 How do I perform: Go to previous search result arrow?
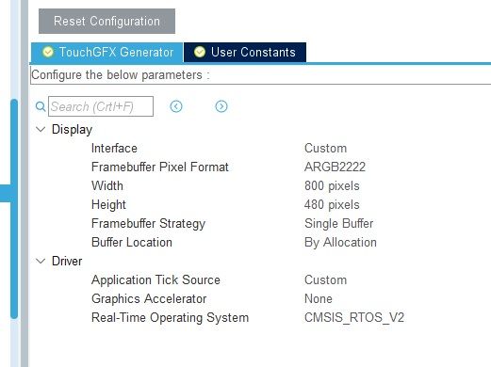coord(176,106)
